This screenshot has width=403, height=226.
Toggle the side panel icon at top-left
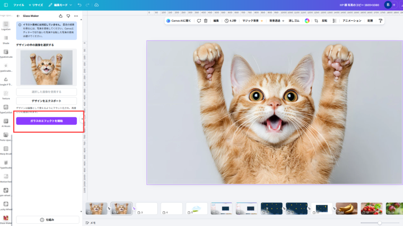point(6,5)
